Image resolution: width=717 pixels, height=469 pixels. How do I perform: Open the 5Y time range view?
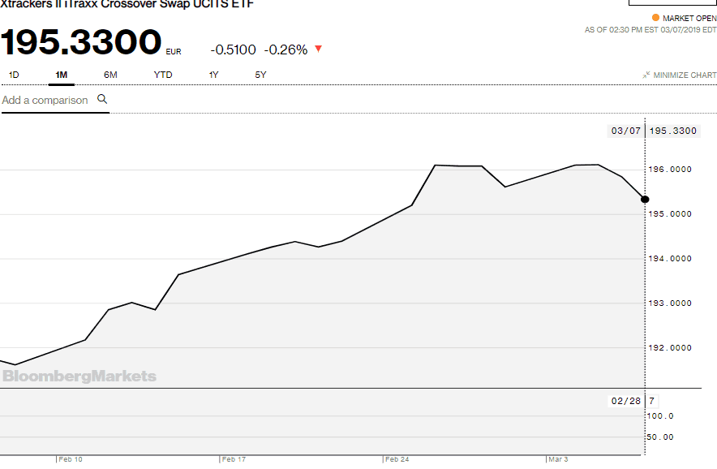[x=260, y=75]
